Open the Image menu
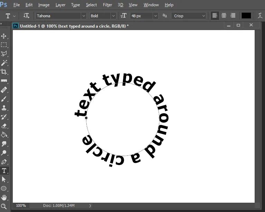 pyautogui.click(x=44, y=5)
